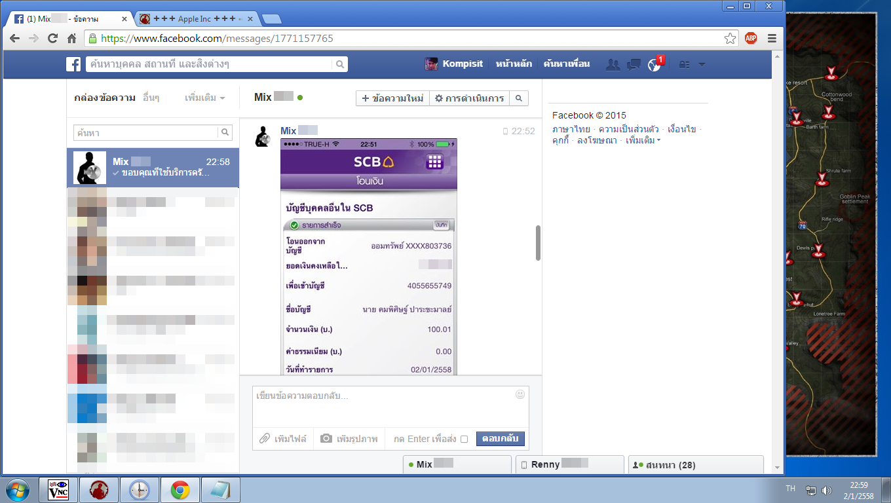Open the หน้าหลัก home link
Image resolution: width=891 pixels, height=503 pixels.
(513, 64)
